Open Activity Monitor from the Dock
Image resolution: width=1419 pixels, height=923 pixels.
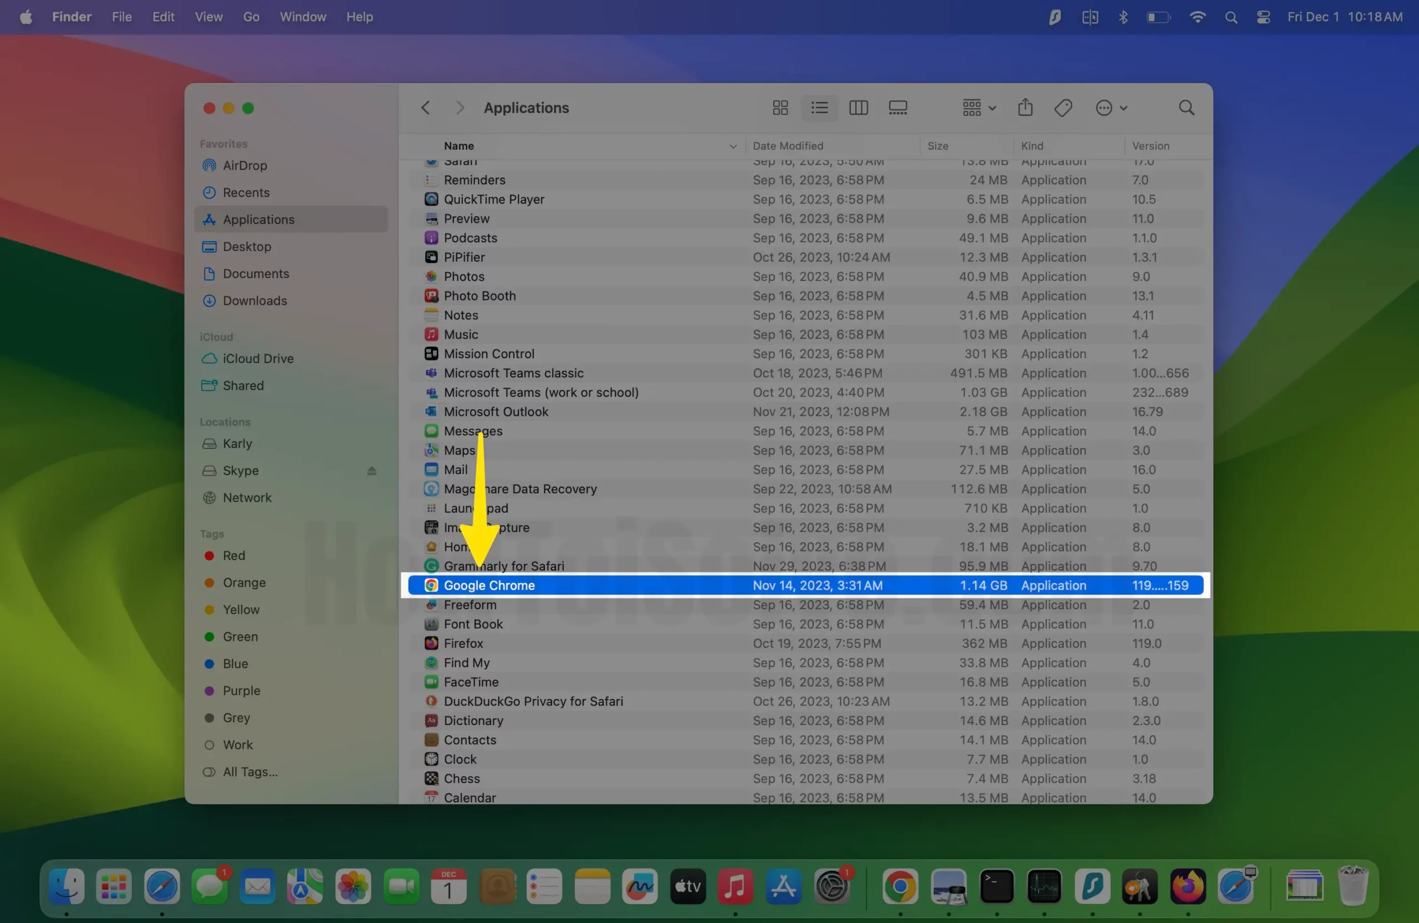click(1044, 886)
